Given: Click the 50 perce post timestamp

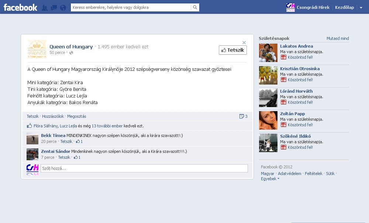Looking at the screenshot, I should pos(57,52).
